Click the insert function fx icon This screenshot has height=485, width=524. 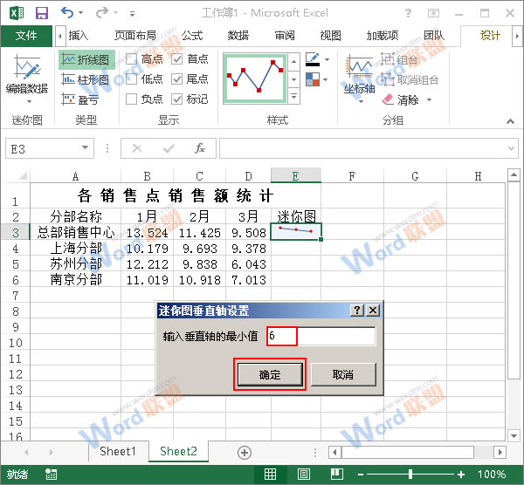click(x=200, y=148)
